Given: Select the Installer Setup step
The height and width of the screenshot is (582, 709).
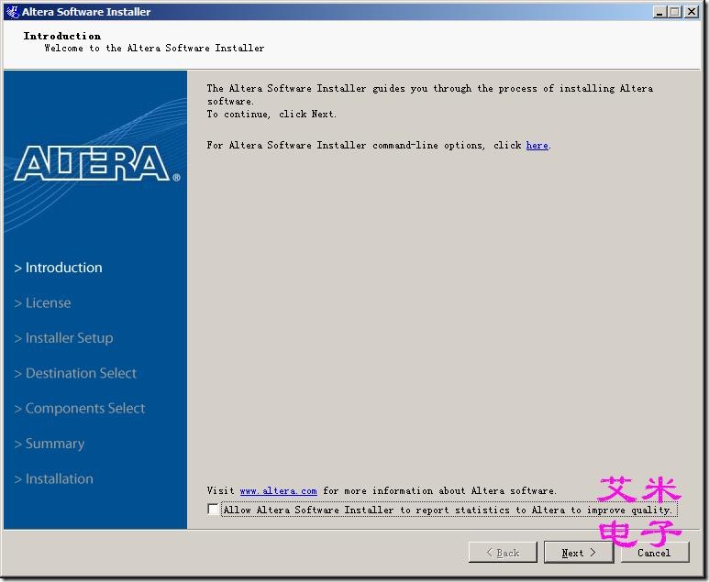Looking at the screenshot, I should [64, 338].
